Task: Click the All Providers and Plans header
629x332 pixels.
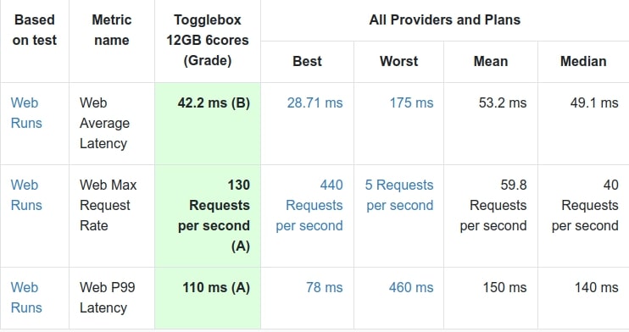Action: 444,19
